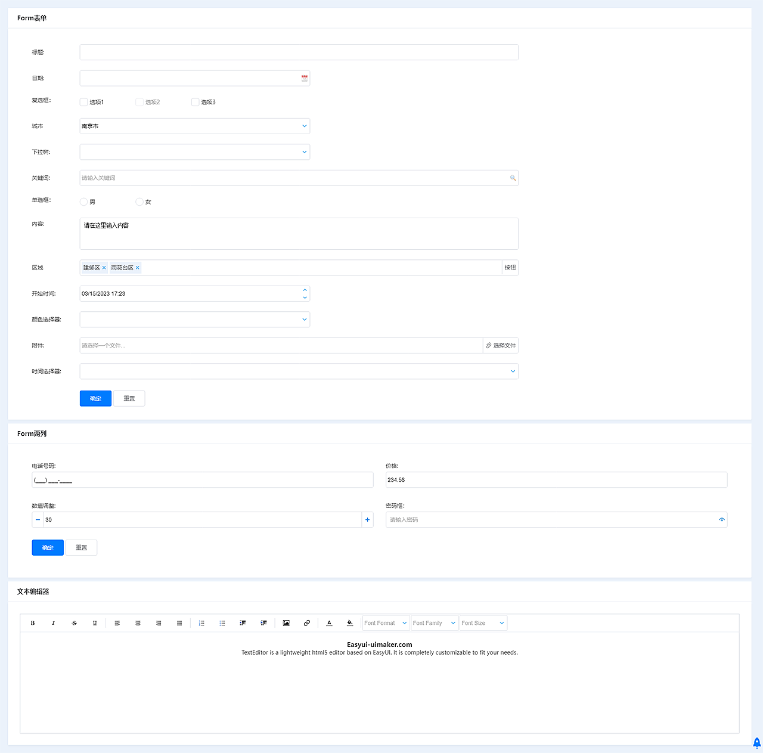
Task: Open the font color tool
Action: 329,622
